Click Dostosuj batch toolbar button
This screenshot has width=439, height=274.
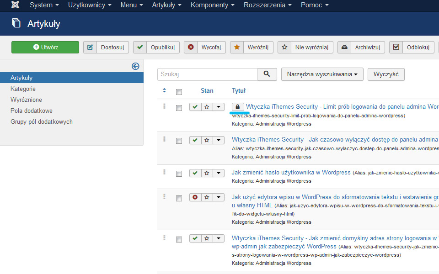(x=106, y=47)
